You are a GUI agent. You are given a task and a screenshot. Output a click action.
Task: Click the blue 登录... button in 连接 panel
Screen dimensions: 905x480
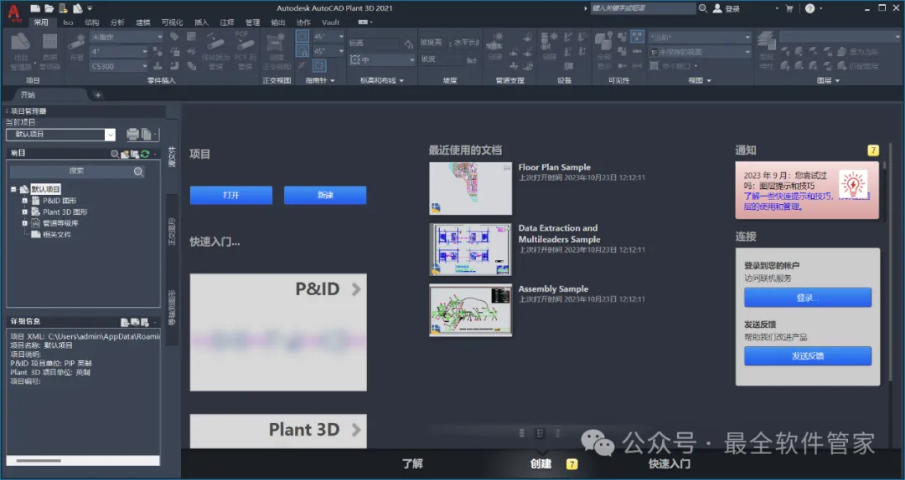click(808, 298)
